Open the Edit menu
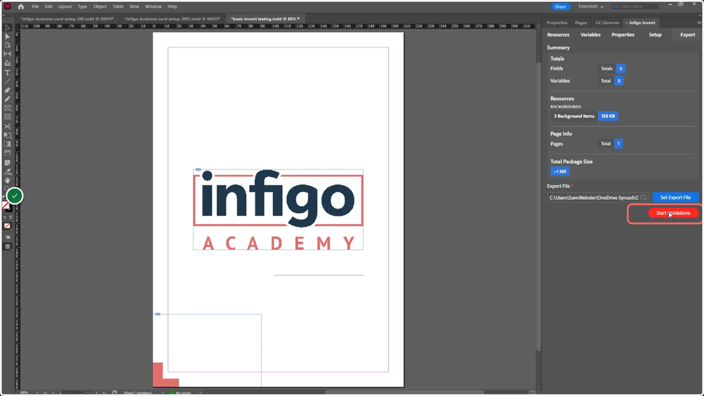The height and width of the screenshot is (396, 704). [49, 6]
